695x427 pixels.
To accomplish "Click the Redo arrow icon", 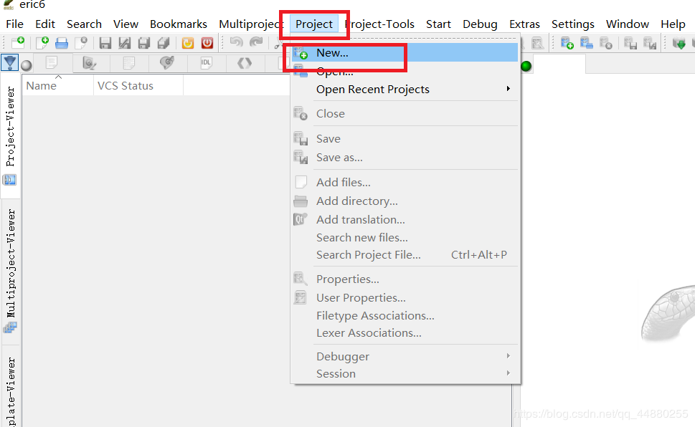I will point(256,42).
